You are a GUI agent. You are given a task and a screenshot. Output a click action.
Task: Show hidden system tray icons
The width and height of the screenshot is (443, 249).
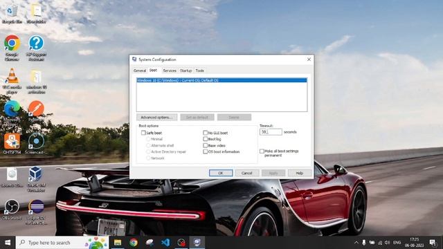pyautogui.click(x=356, y=243)
